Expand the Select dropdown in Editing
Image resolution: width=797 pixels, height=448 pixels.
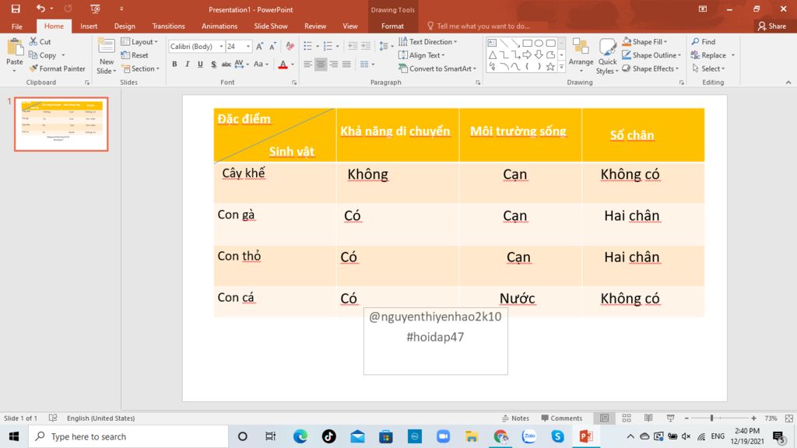click(x=708, y=68)
